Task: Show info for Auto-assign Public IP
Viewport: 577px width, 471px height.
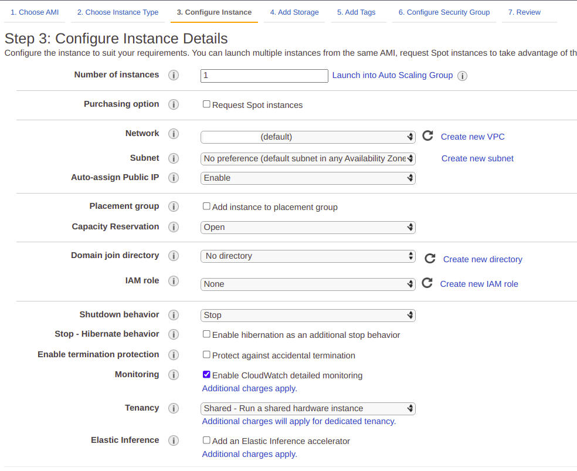Action: [174, 178]
